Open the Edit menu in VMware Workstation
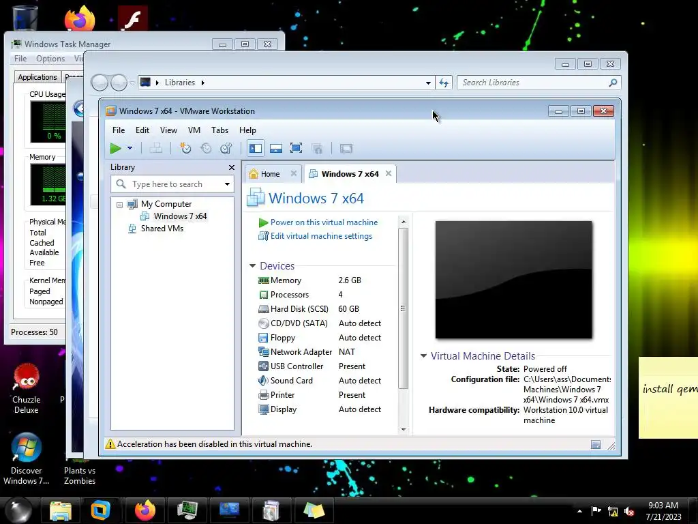The image size is (698, 524). coord(142,130)
